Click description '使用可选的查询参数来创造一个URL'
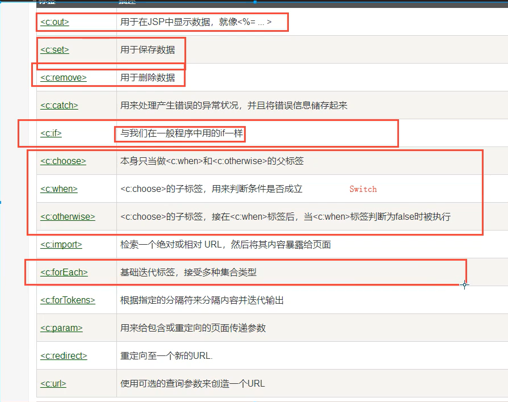508x402 pixels. pyautogui.click(x=192, y=384)
